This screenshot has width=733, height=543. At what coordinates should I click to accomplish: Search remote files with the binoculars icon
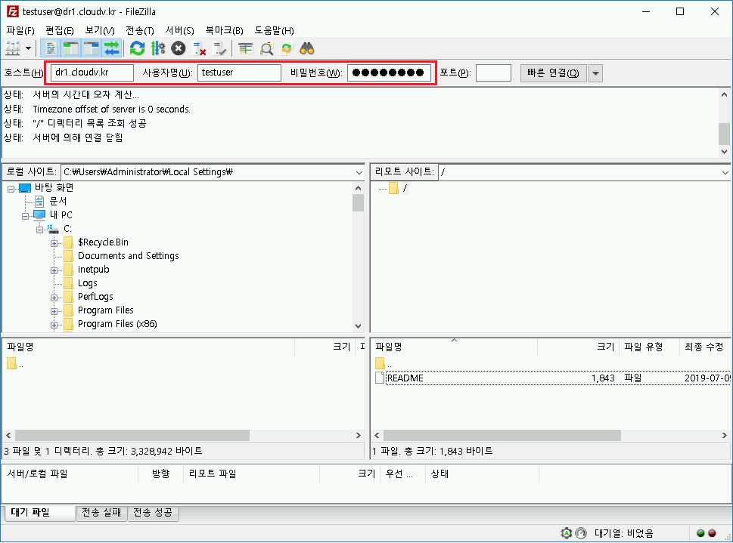(306, 48)
